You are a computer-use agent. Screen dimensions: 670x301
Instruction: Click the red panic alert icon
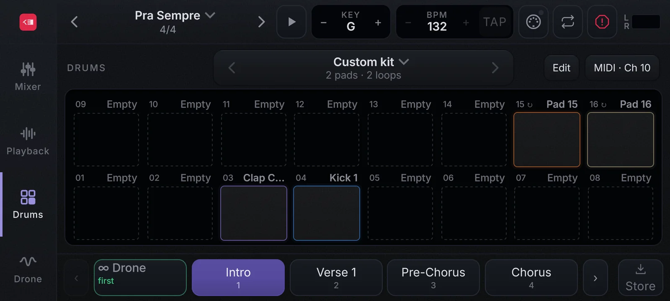coord(602,22)
